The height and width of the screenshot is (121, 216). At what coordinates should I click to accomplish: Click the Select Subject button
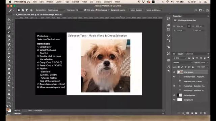click(136, 10)
